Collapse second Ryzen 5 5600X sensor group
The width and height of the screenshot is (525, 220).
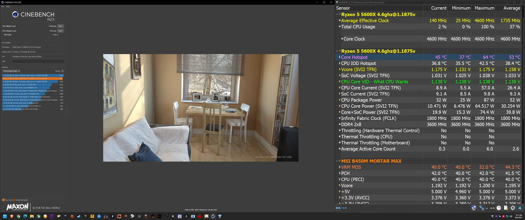point(337,51)
